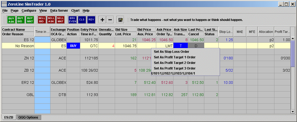Click the minus toolbar button
This screenshot has height=122, width=297.
(110, 20)
